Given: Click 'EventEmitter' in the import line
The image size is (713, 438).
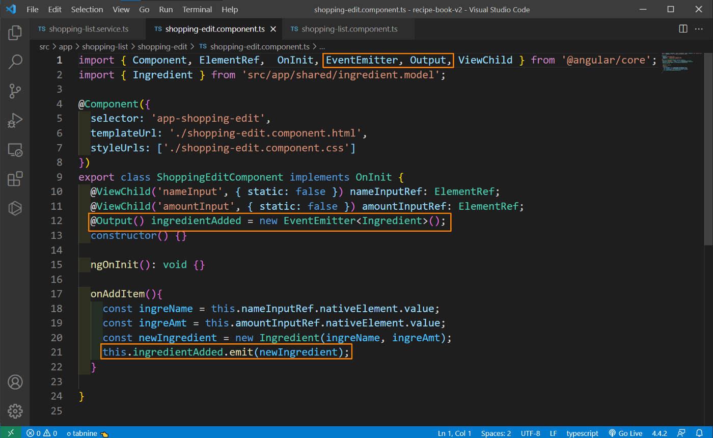Looking at the screenshot, I should pos(362,60).
